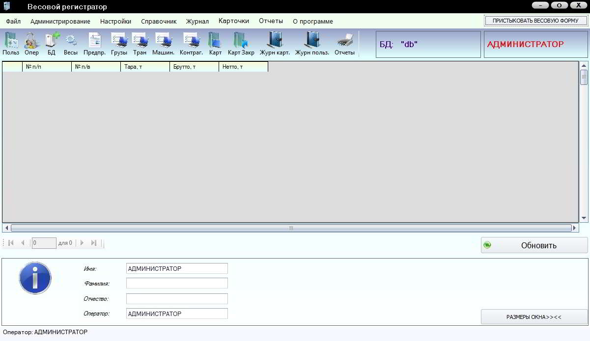This screenshot has width=590, height=341.
Task: Click the БД database toolbar icon
Action: (x=52, y=43)
